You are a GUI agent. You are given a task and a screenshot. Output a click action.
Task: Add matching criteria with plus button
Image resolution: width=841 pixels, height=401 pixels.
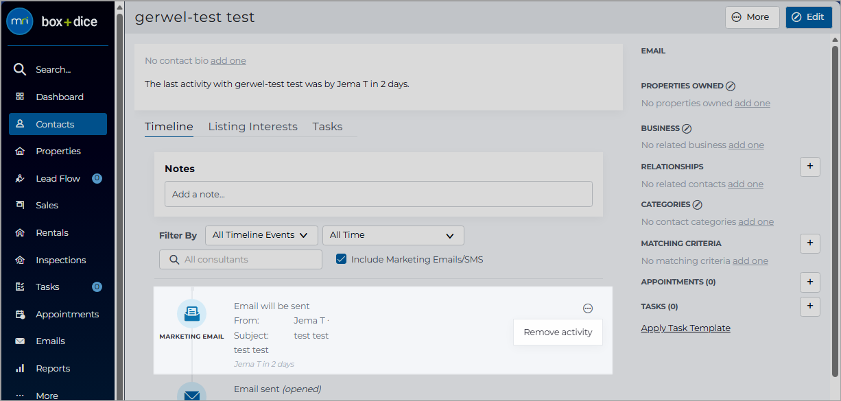pos(810,243)
